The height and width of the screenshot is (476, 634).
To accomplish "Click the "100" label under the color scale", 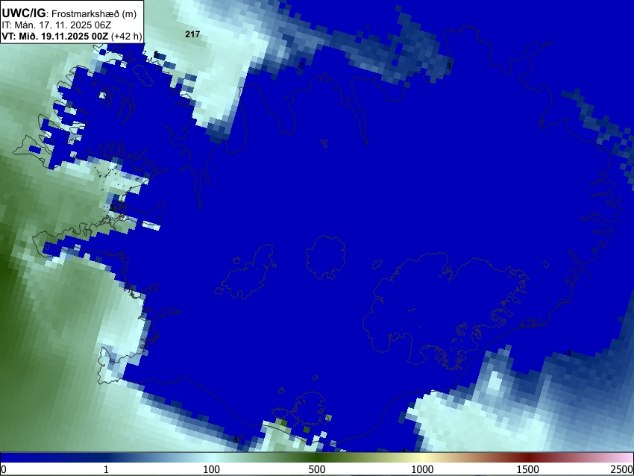I will (212, 469).
